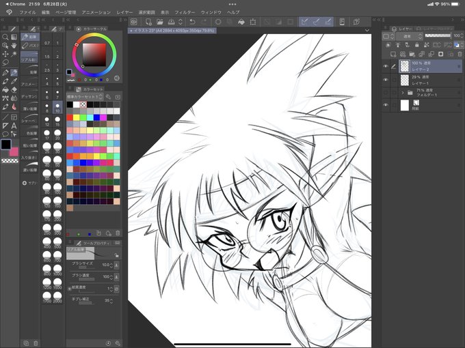The width and height of the screenshot is (465, 348).
Task: Select the レイヤー1 layer thumbnail
Action: pos(405,80)
